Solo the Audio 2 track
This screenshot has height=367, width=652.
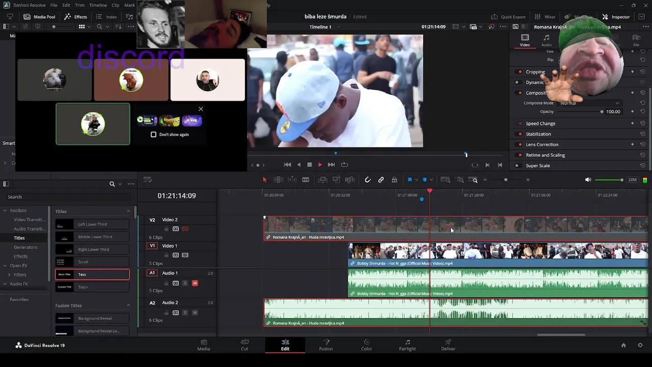(185, 313)
